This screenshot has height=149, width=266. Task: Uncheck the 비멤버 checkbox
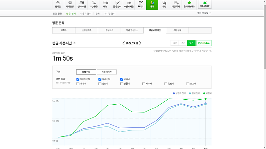coord(122,79)
